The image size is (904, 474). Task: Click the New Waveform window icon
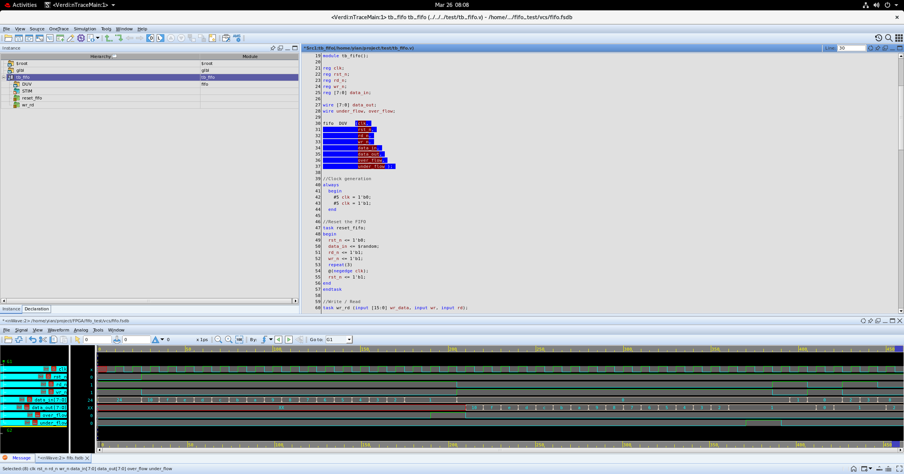click(18, 38)
